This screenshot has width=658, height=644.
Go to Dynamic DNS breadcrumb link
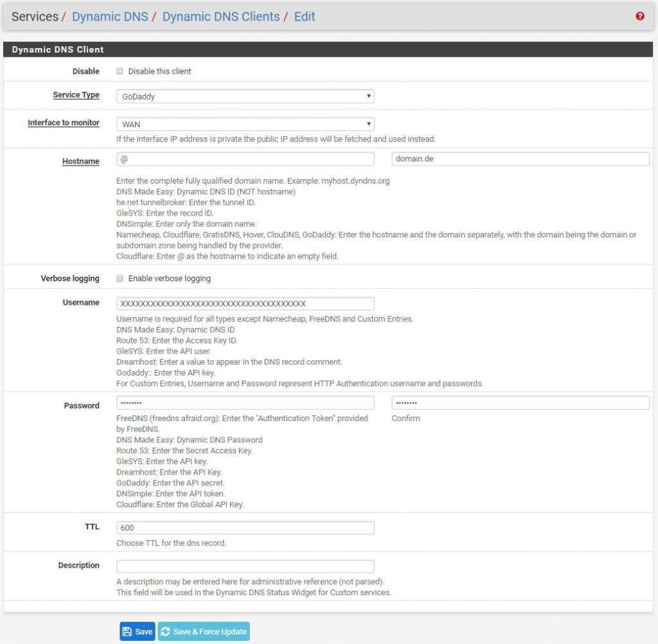click(x=109, y=17)
